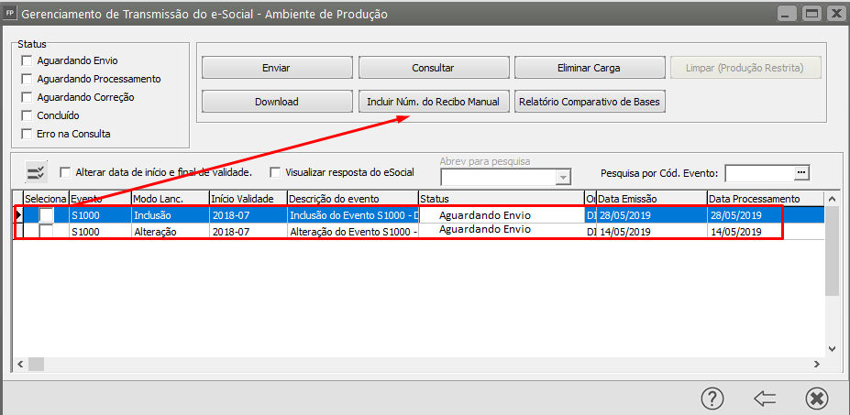Click 2018-07 validity cell of Alteração row
Viewport: 850px width, 415px height.
click(248, 232)
